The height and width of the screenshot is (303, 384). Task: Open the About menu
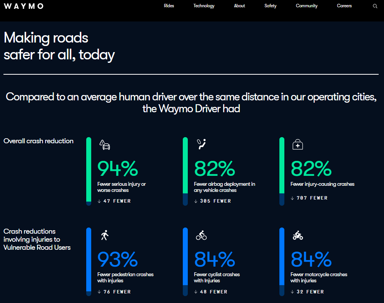(x=239, y=6)
